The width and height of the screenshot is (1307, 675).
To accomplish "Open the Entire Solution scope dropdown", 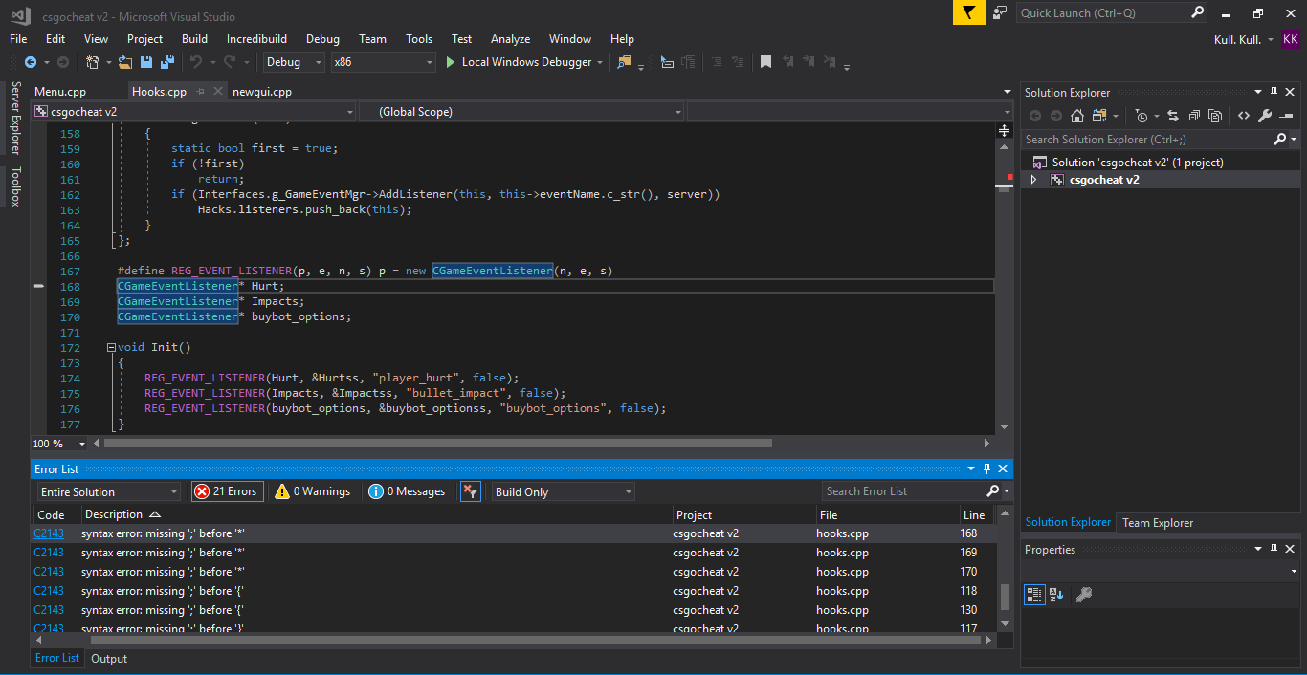I will click(109, 491).
